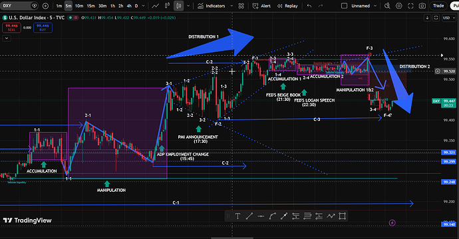Select the Text drawing tool

click(237, 216)
